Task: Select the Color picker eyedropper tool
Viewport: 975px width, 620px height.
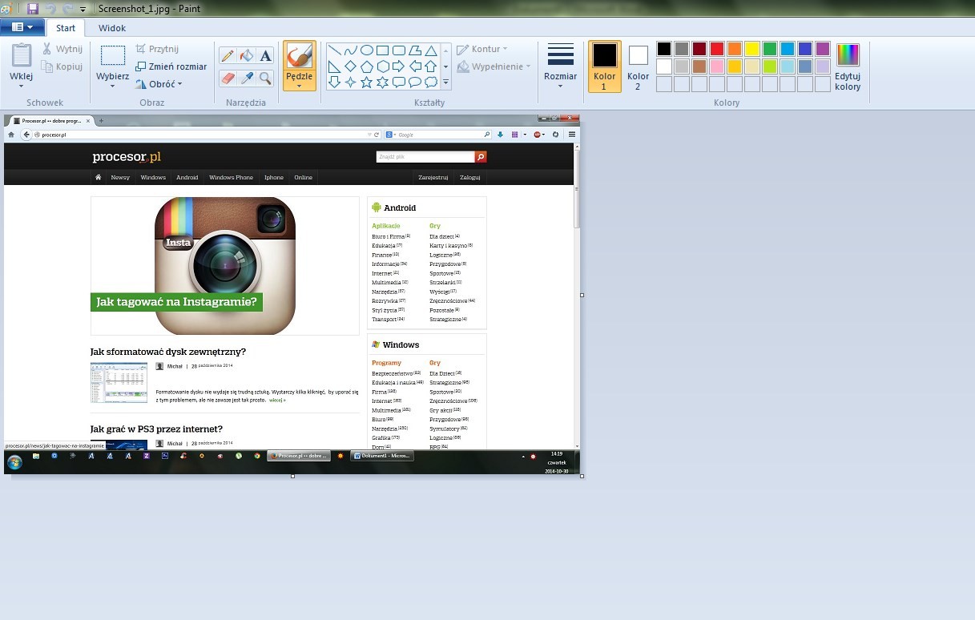Action: pyautogui.click(x=247, y=78)
